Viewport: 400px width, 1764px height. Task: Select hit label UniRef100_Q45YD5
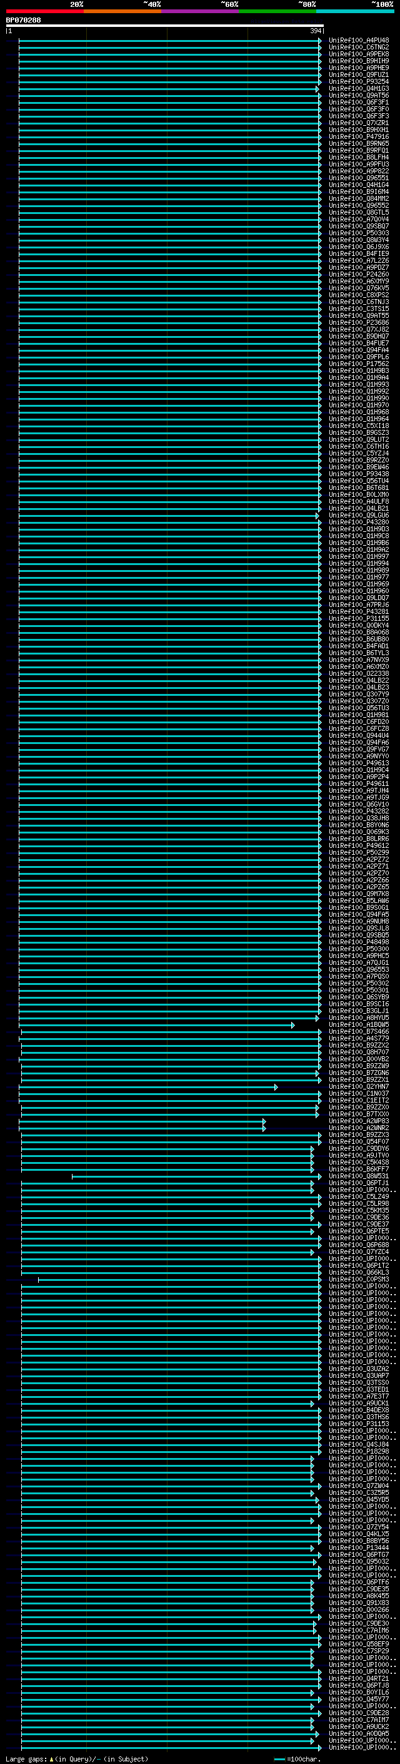click(x=358, y=1501)
